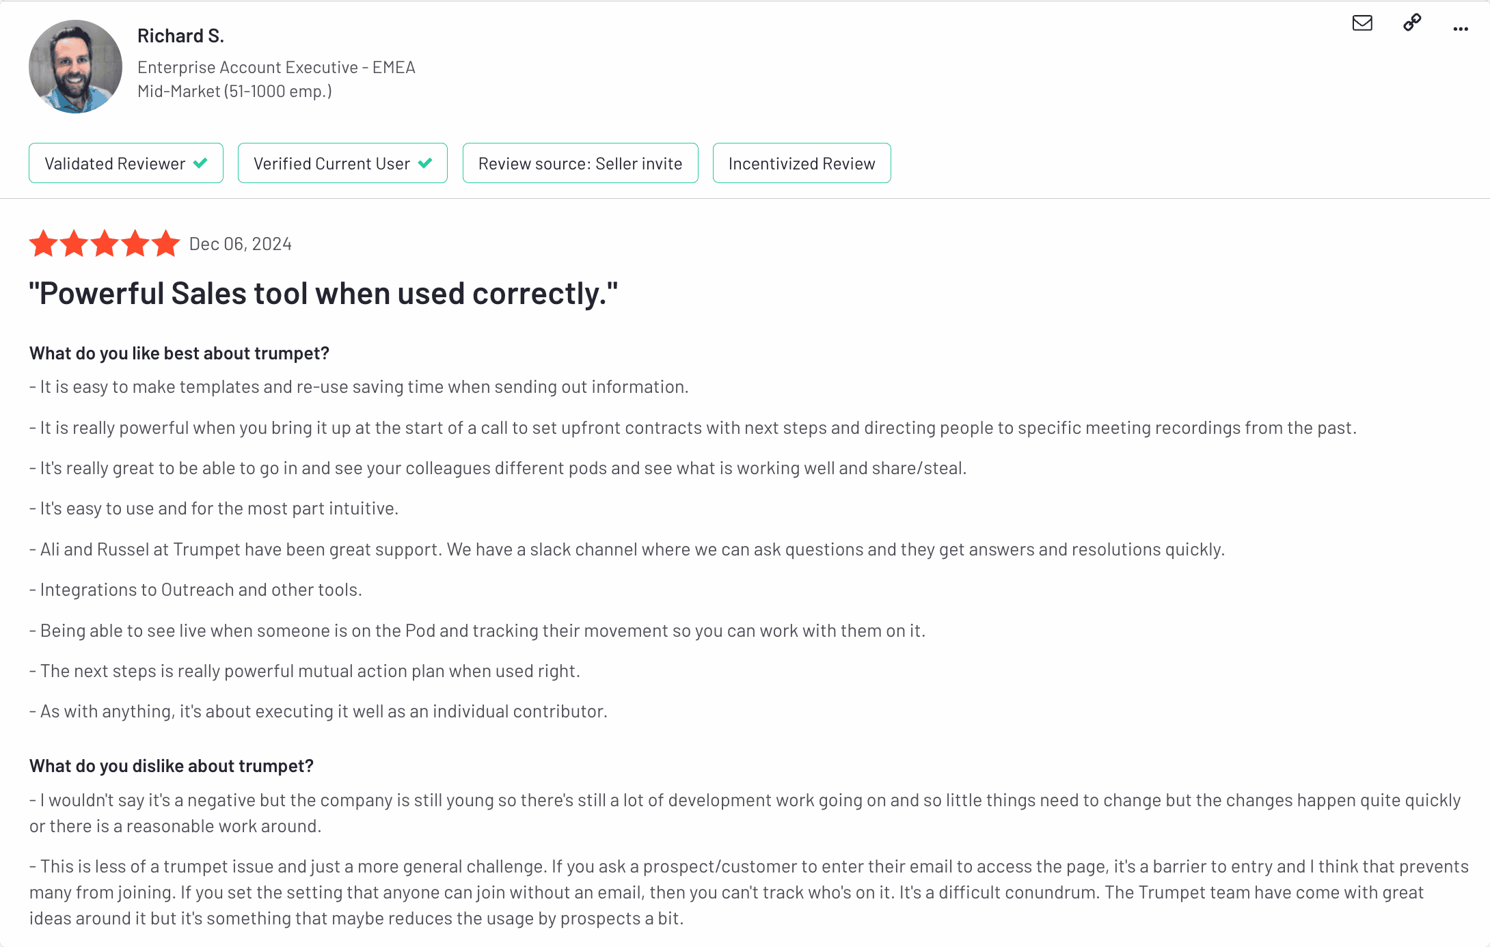Click the Verified Current User badge

tap(342, 163)
